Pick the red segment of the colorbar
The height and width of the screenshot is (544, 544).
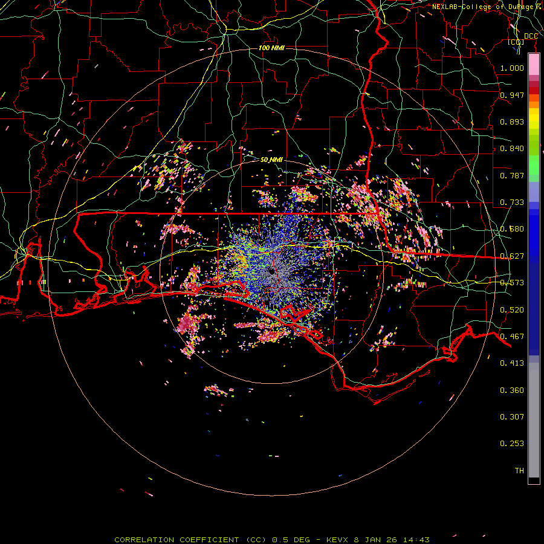tap(534, 91)
